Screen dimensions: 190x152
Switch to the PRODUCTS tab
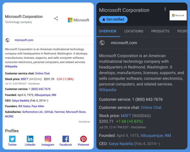coord(160,31)
